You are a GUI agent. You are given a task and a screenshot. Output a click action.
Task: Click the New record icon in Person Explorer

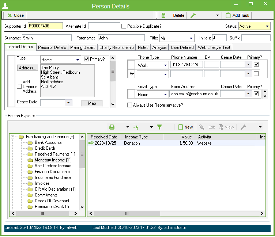[181, 127]
